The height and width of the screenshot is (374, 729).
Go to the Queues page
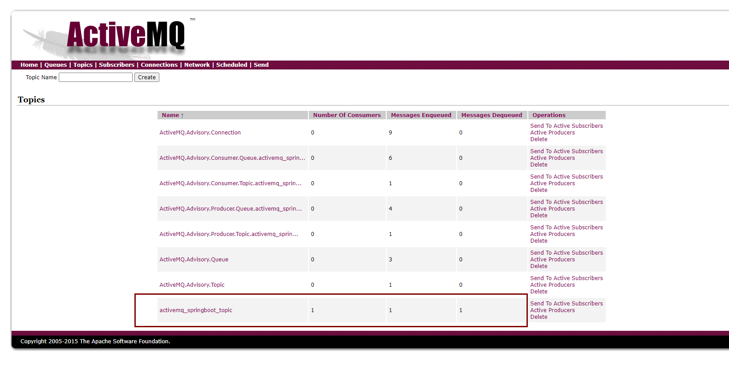pyautogui.click(x=56, y=65)
